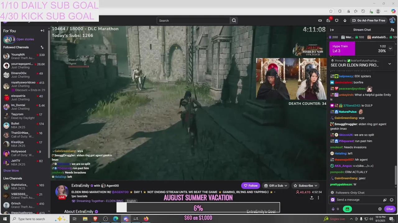Open YoungMA channel in sidebar
This screenshot has width=398, height=223.
click(x=24, y=56)
